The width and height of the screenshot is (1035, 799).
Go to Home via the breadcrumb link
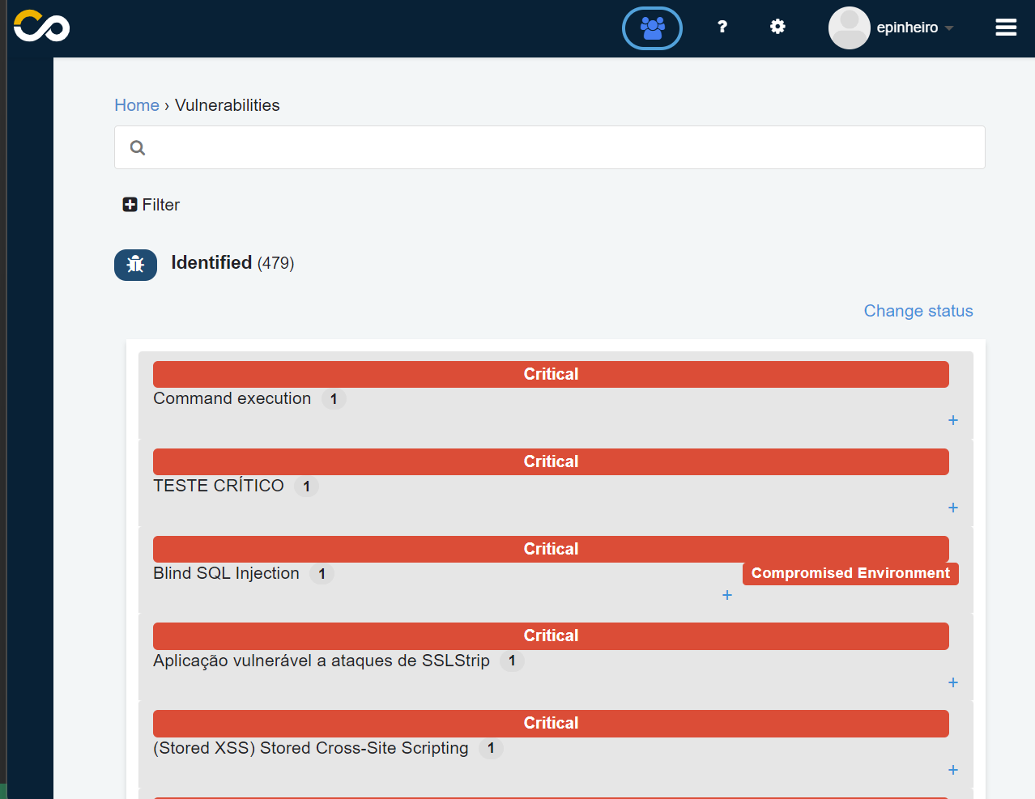point(137,105)
